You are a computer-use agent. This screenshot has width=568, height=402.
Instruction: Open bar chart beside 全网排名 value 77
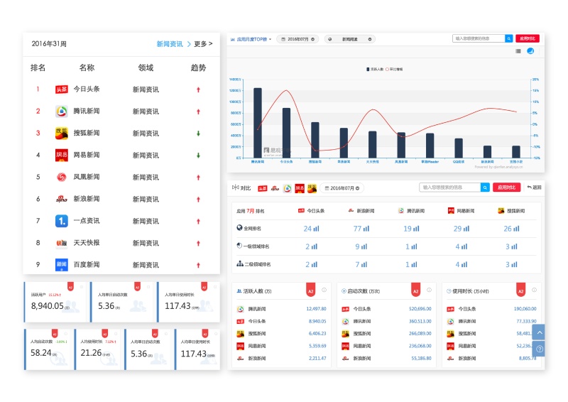pyautogui.click(x=366, y=229)
